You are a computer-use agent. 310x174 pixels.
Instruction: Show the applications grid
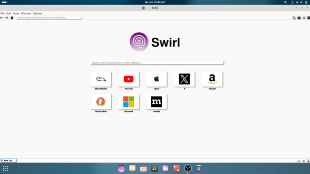tap(6, 168)
